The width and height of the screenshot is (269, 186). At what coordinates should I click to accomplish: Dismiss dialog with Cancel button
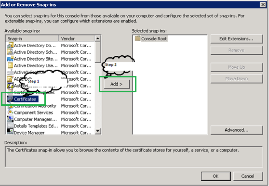coord(248,176)
